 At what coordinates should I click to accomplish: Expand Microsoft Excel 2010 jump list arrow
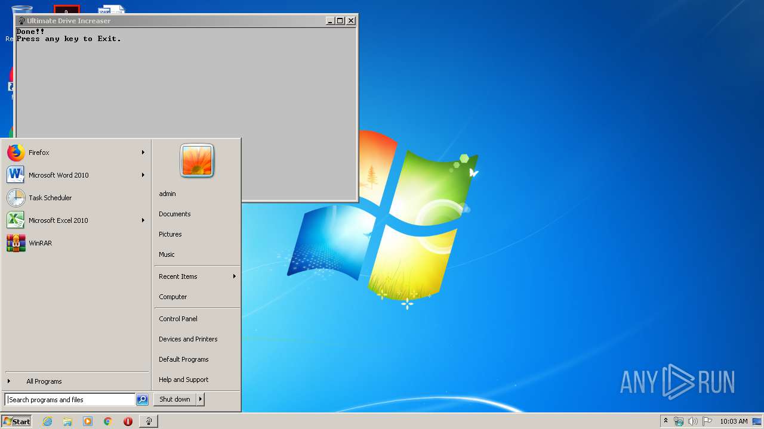point(143,220)
